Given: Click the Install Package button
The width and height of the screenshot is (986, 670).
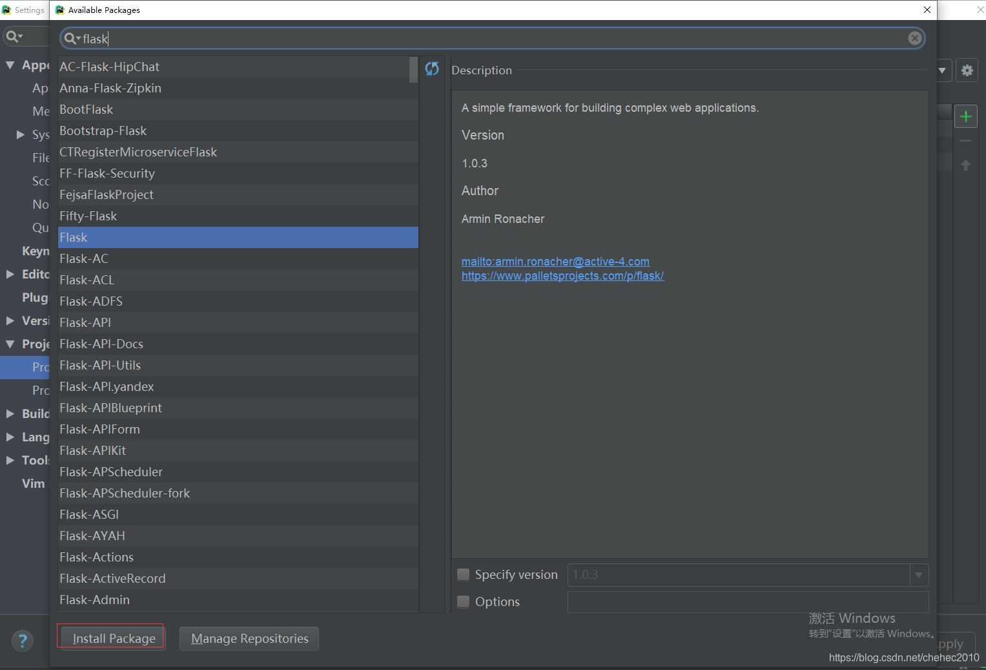Looking at the screenshot, I should (x=114, y=638).
